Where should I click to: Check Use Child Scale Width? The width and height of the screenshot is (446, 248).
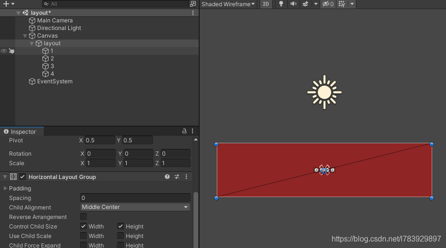coord(83,236)
